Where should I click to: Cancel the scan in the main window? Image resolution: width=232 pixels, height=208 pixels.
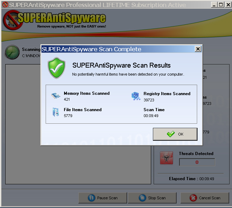[204, 198]
